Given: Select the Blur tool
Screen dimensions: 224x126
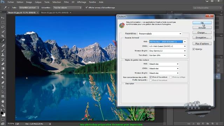Looking at the screenshot, I should click(x=3, y=73).
